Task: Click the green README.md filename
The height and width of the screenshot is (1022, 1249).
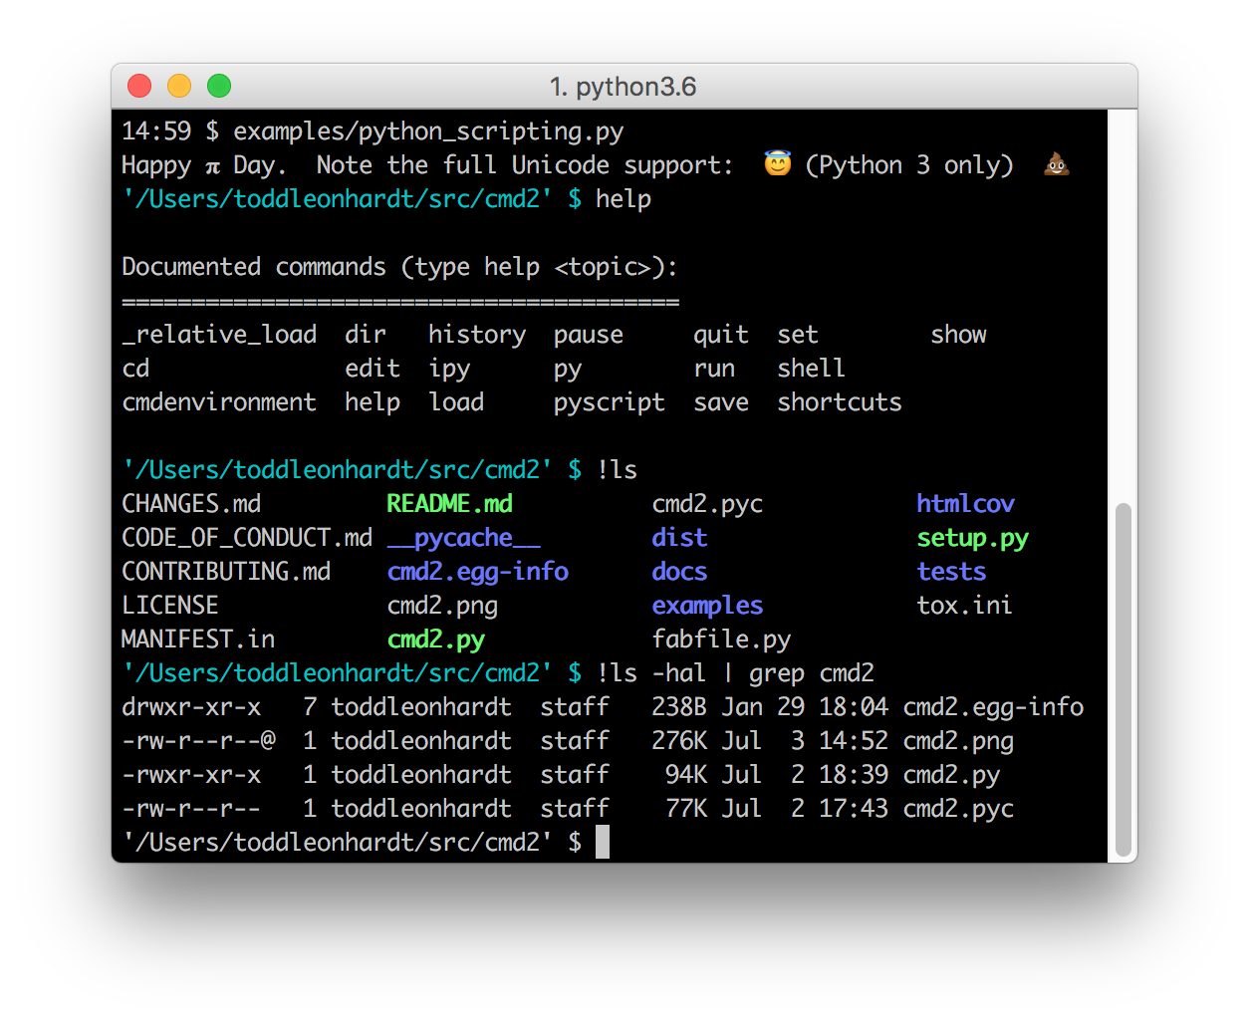Action: (449, 504)
